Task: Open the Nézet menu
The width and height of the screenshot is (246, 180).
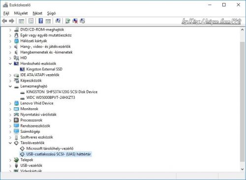Action: (x=37, y=13)
